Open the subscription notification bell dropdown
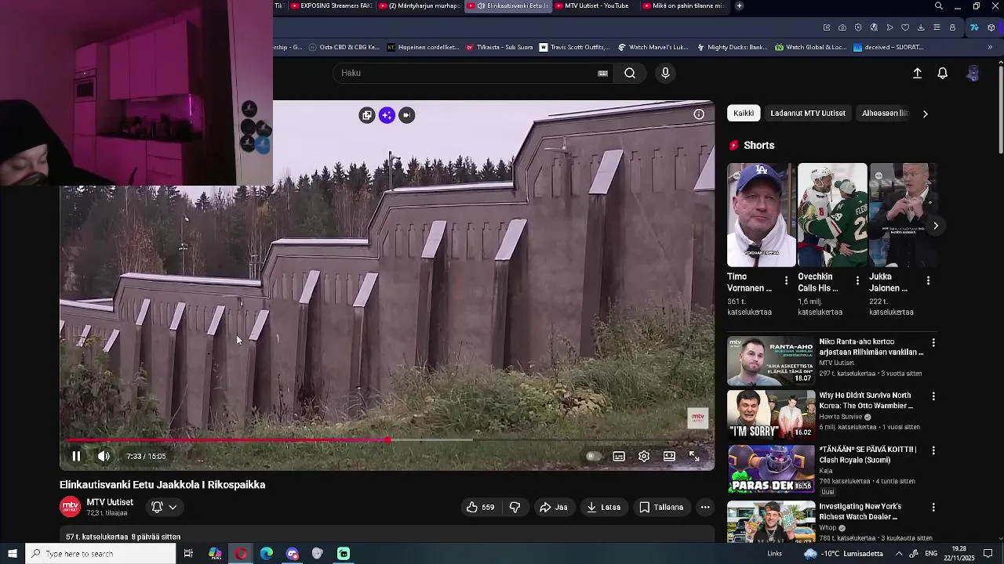The height and width of the screenshot is (564, 1004). point(164,508)
